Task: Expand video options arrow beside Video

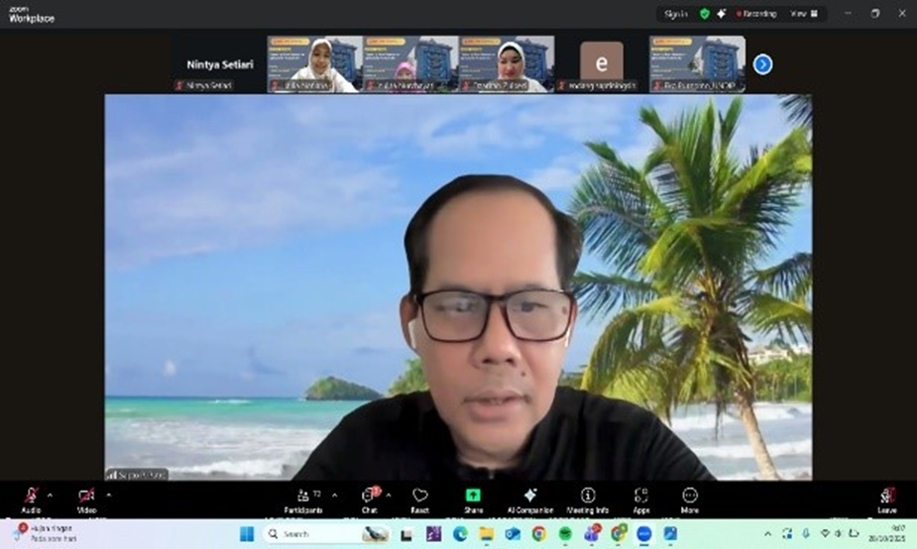Action: (x=108, y=494)
